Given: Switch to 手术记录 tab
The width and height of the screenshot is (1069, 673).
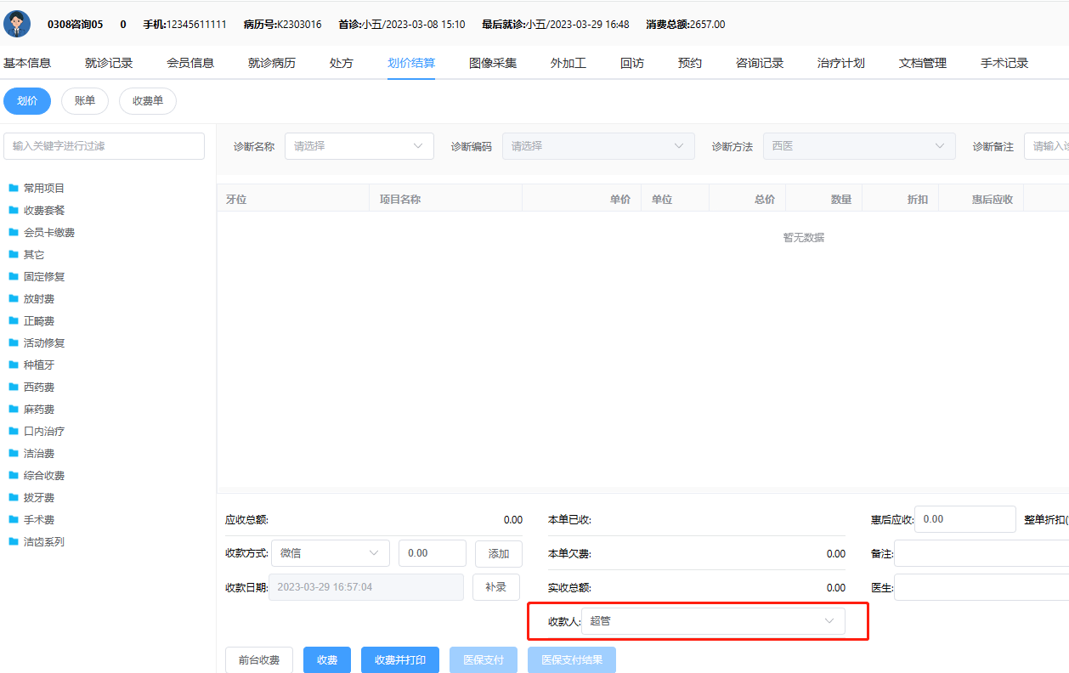Looking at the screenshot, I should click(x=1004, y=63).
